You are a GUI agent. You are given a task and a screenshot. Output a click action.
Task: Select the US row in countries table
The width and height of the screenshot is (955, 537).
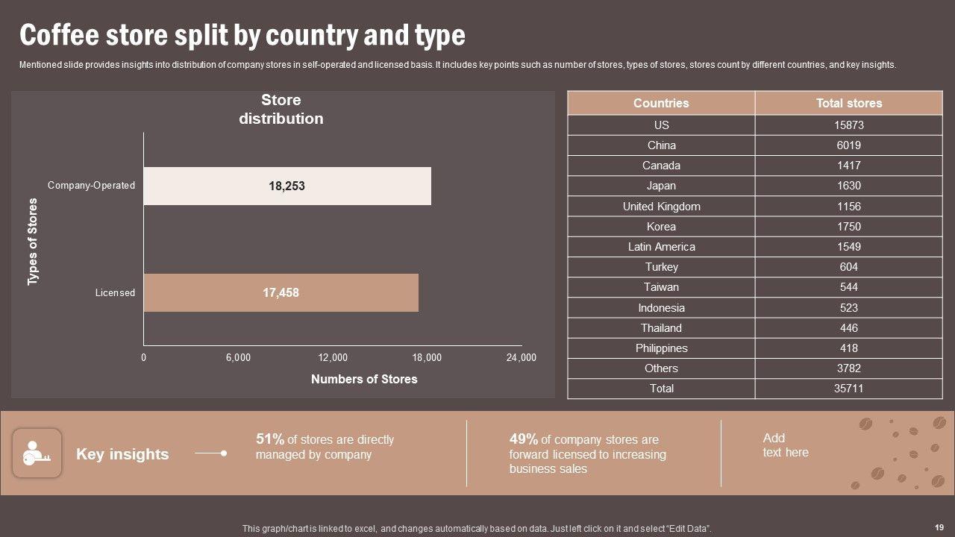(661, 125)
